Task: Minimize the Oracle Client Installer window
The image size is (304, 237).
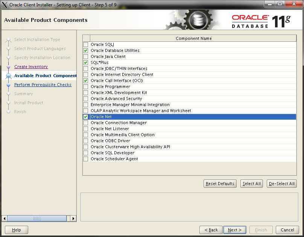Action: pos(270,4)
